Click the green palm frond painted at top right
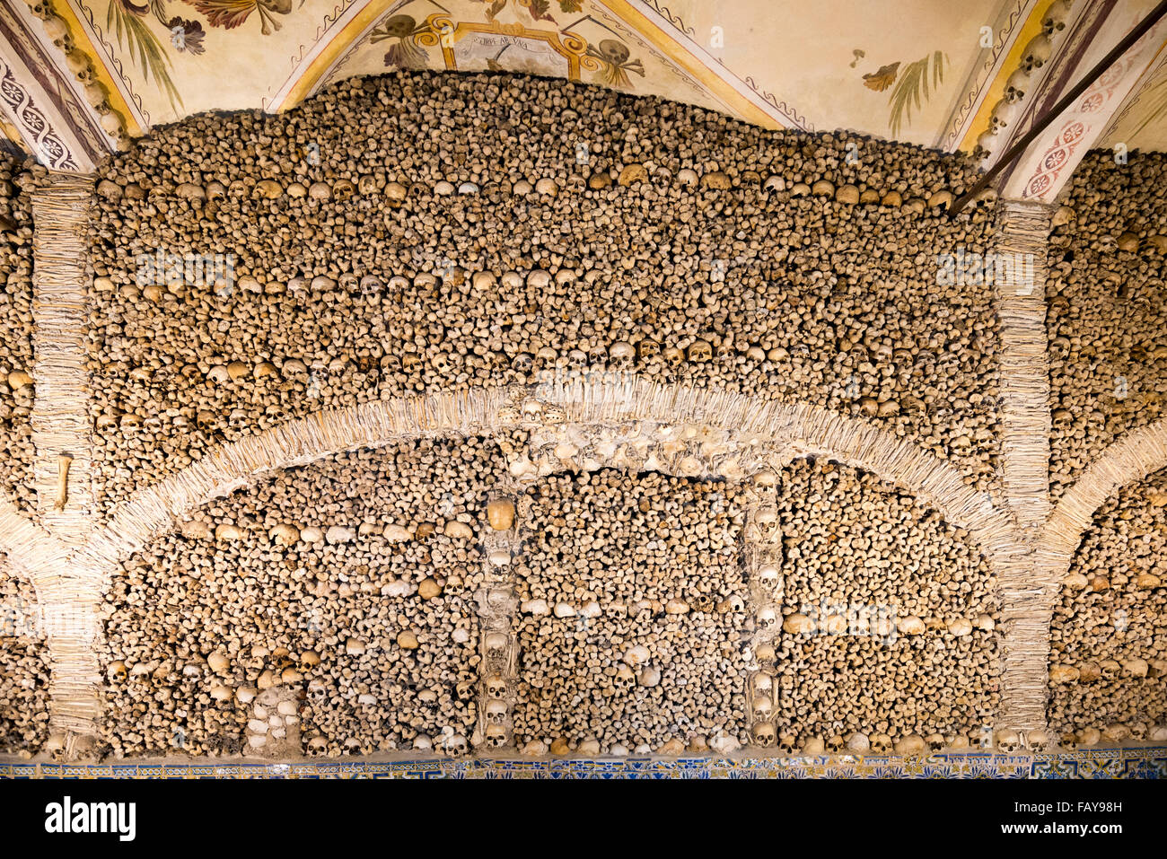 (916, 85)
